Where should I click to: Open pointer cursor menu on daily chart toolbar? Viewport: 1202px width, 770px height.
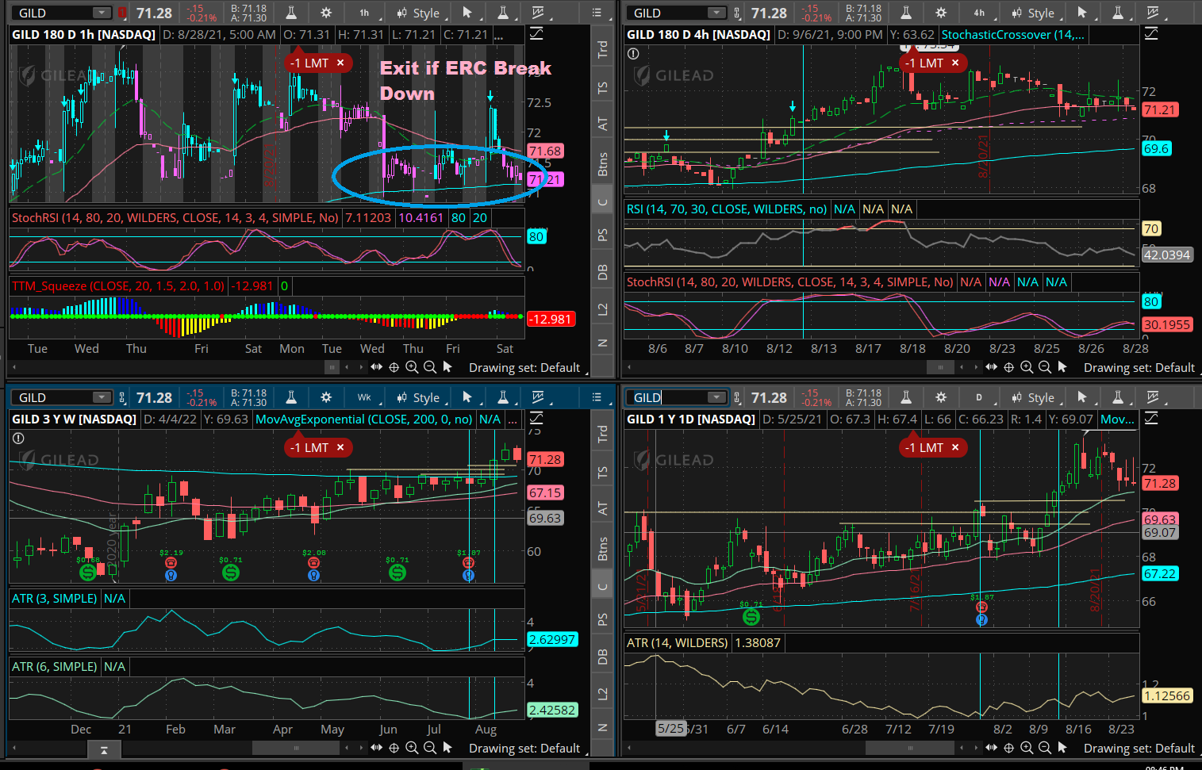click(x=1081, y=397)
